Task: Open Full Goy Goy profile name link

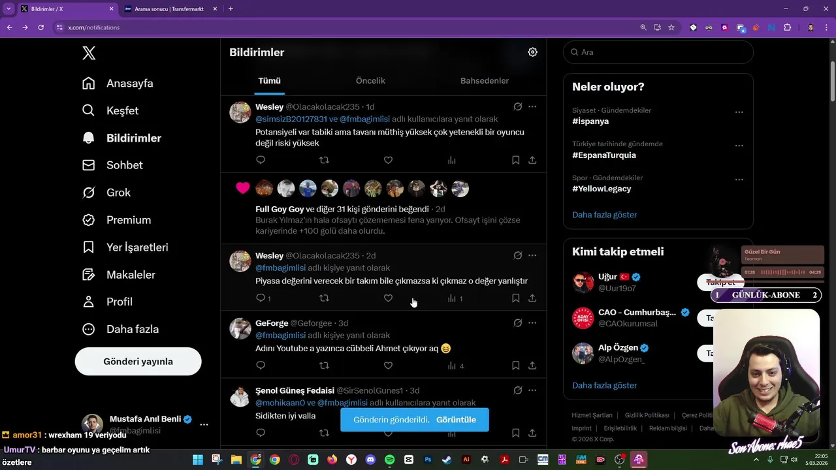Action: [280, 210]
